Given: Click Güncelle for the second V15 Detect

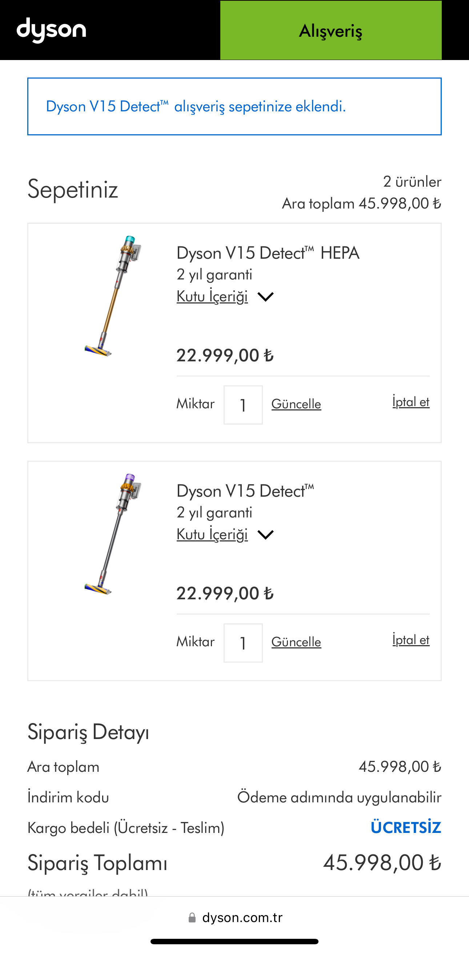Looking at the screenshot, I should 296,642.
